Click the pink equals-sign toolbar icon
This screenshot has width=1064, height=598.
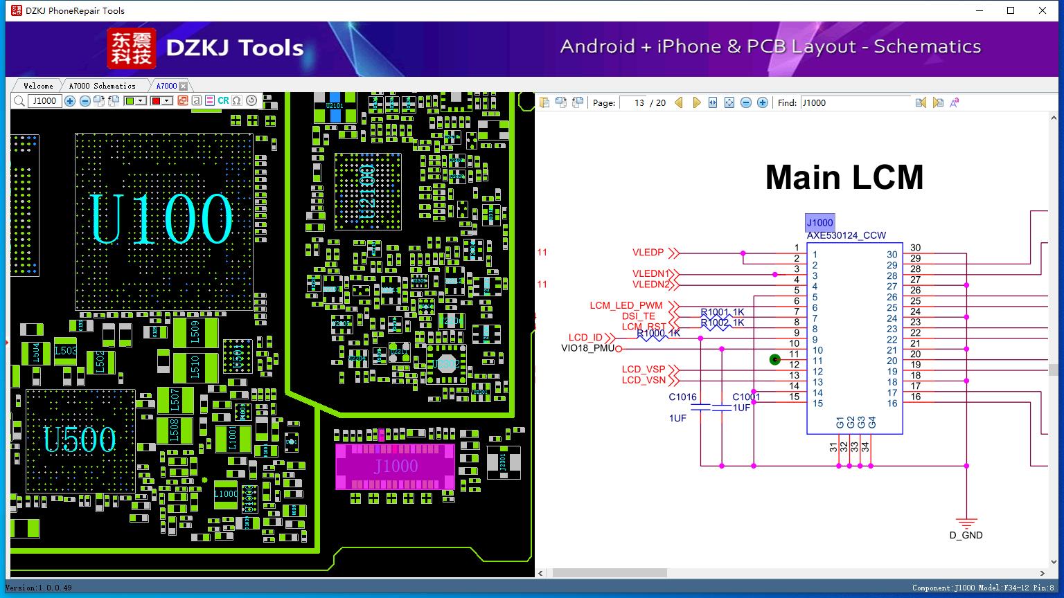(209, 101)
